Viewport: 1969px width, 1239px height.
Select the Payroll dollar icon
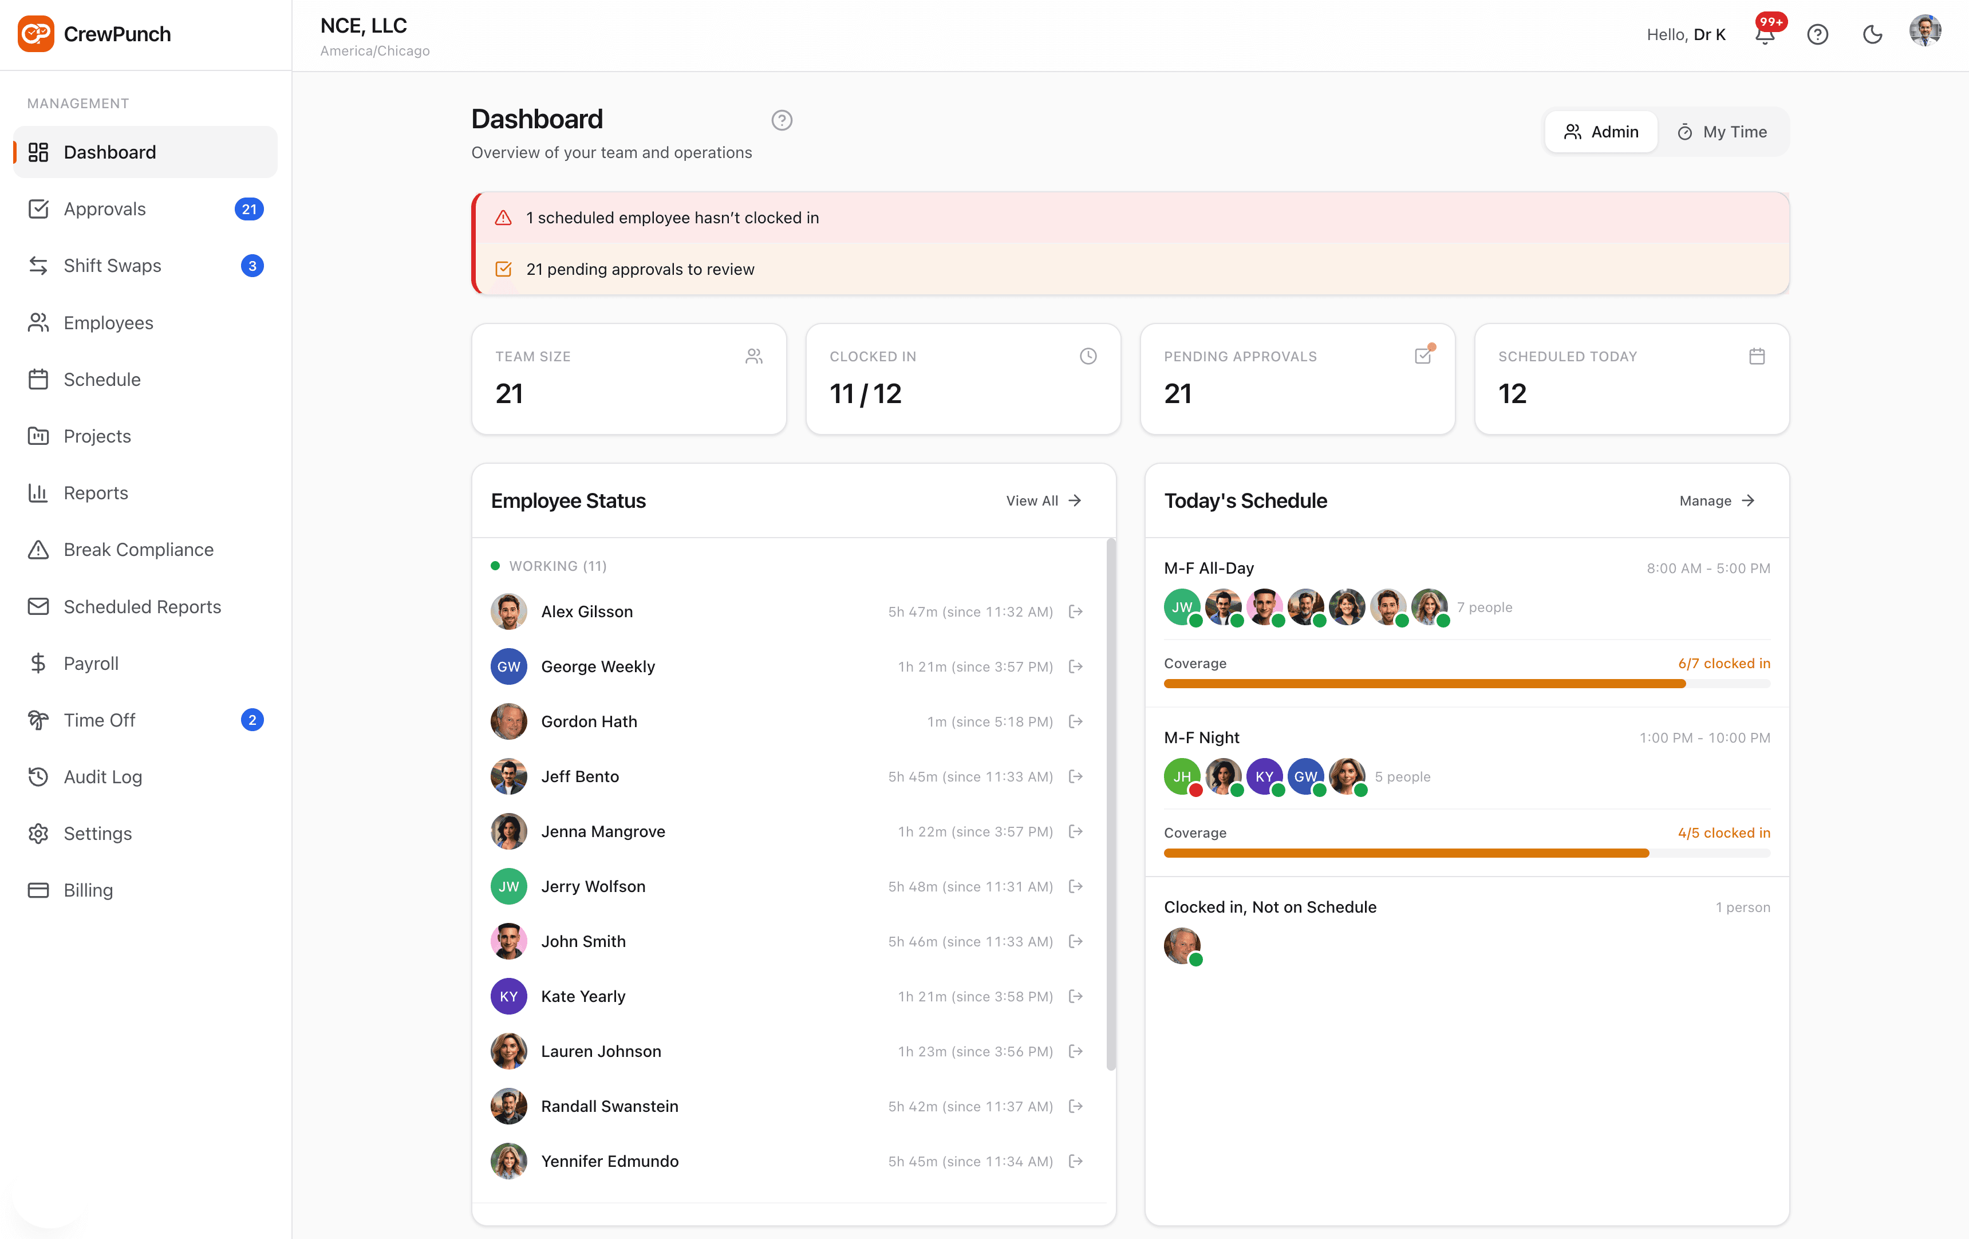(38, 662)
